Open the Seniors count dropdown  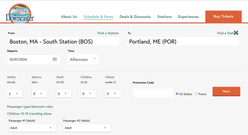[39, 94]
